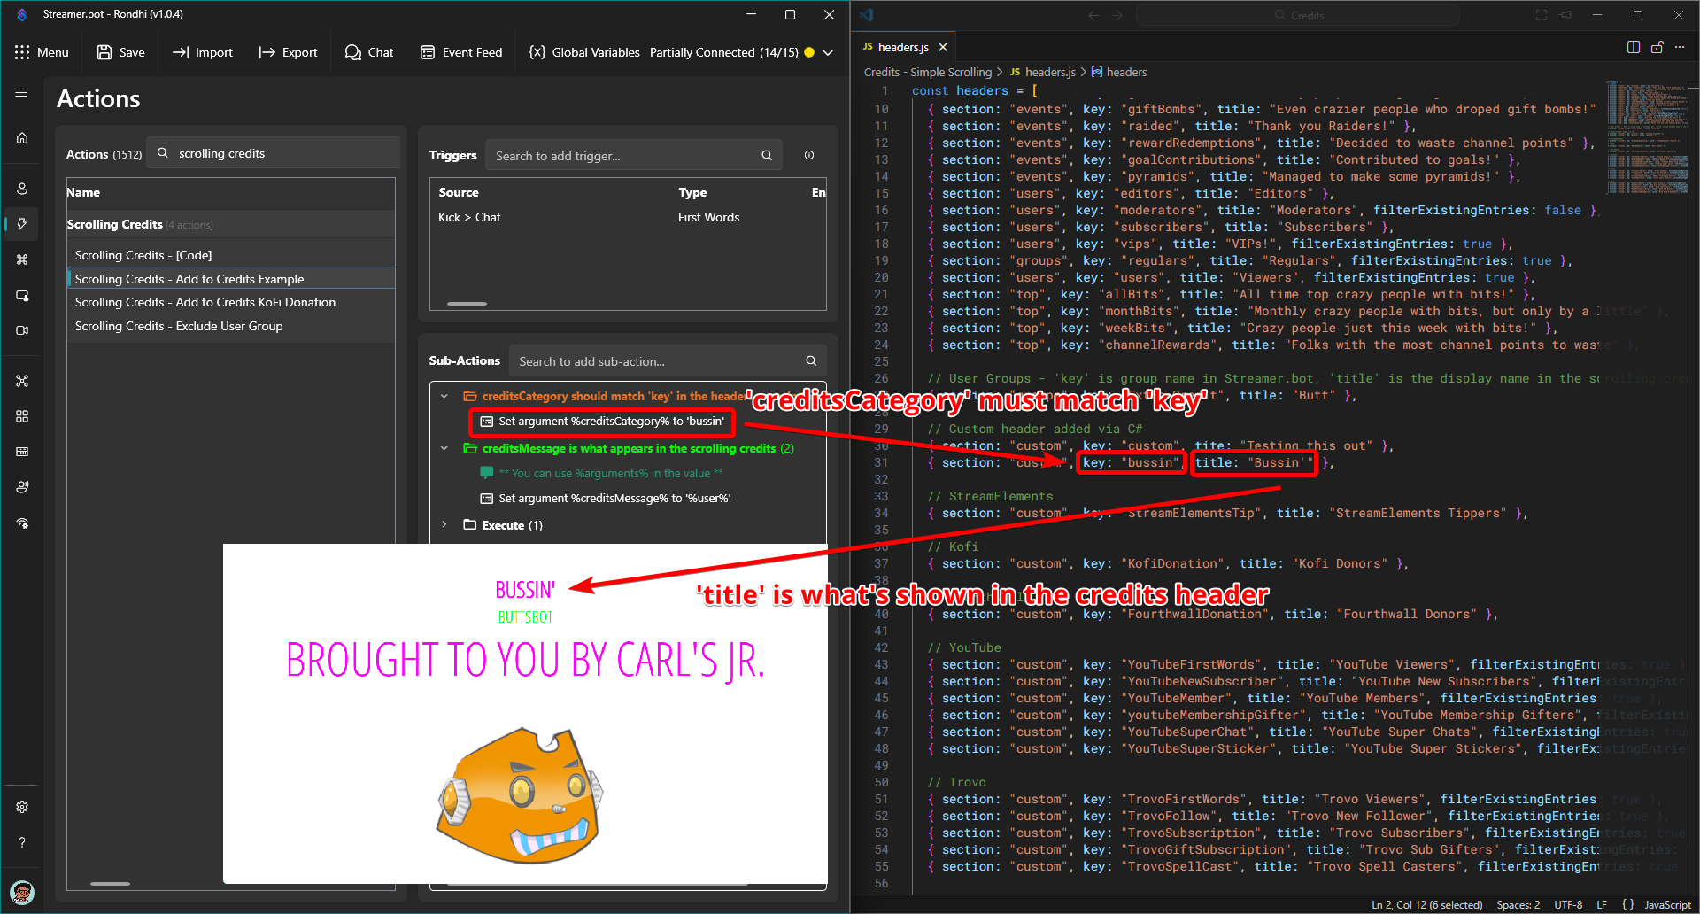Open the Import dialog
The image size is (1700, 914).
pyautogui.click(x=202, y=52)
